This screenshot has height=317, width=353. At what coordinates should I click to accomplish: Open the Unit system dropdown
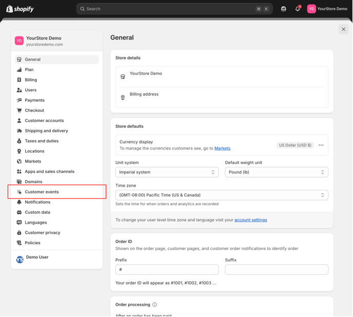click(167, 172)
